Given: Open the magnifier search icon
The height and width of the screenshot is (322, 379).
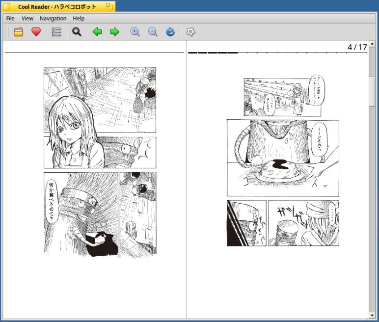Looking at the screenshot, I should point(77,32).
